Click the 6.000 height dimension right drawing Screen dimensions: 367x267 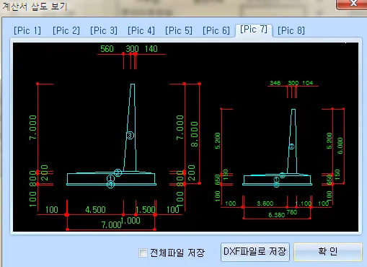tap(340, 146)
